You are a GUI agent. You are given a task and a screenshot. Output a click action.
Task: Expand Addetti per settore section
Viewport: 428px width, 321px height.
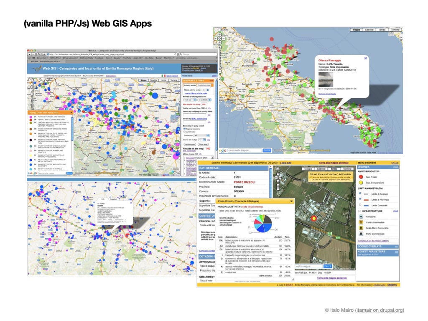(x=396, y=252)
